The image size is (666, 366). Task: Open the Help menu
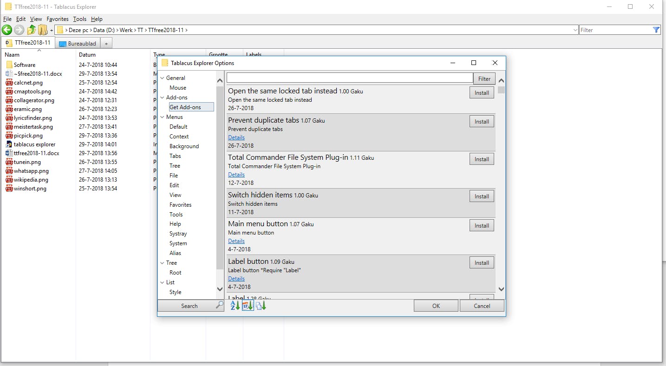click(97, 19)
